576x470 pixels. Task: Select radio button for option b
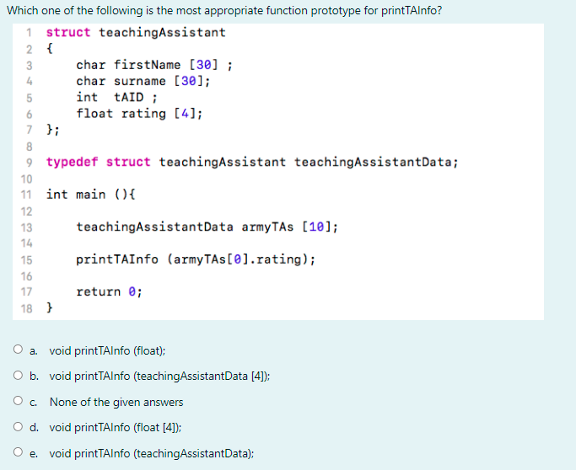[x=18, y=375]
